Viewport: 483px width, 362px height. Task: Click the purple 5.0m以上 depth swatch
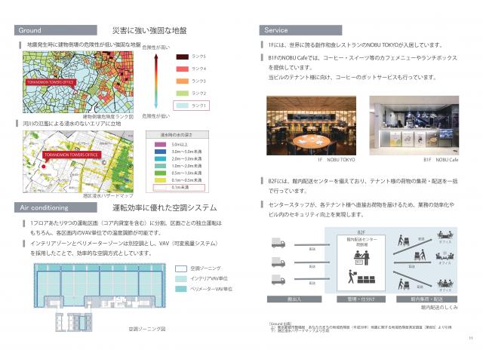click(x=179, y=144)
